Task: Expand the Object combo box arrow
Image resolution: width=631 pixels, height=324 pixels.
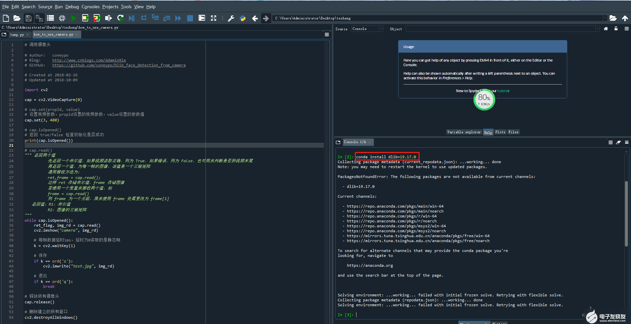Action: click(597, 29)
